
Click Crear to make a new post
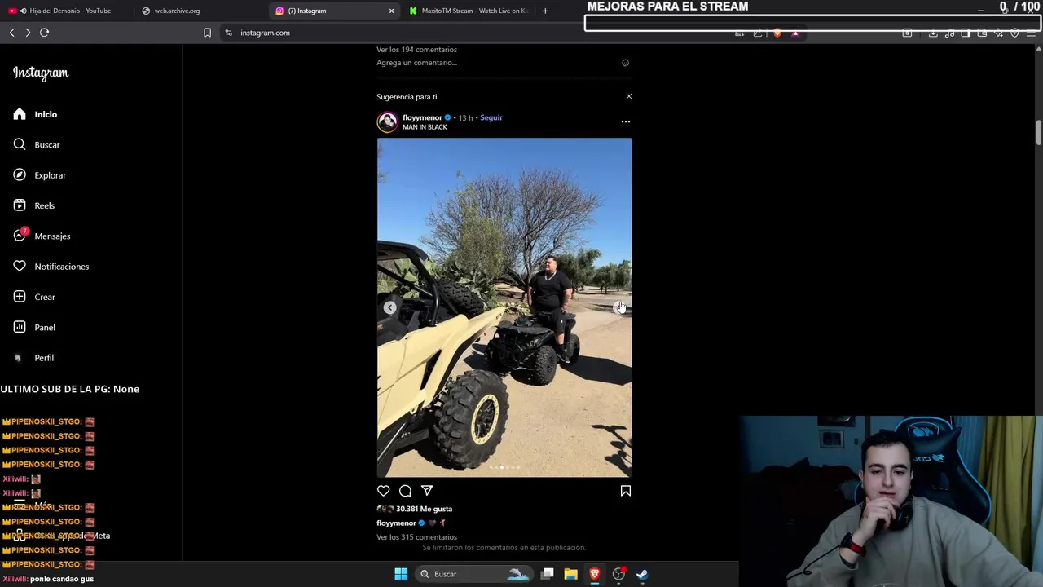(x=34, y=297)
